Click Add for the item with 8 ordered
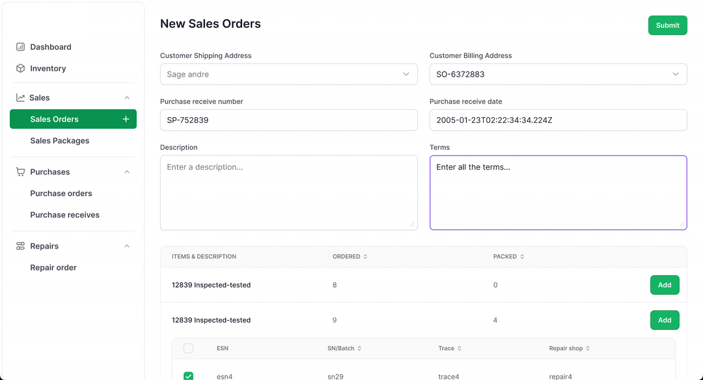The width and height of the screenshot is (703, 380). coord(665,285)
